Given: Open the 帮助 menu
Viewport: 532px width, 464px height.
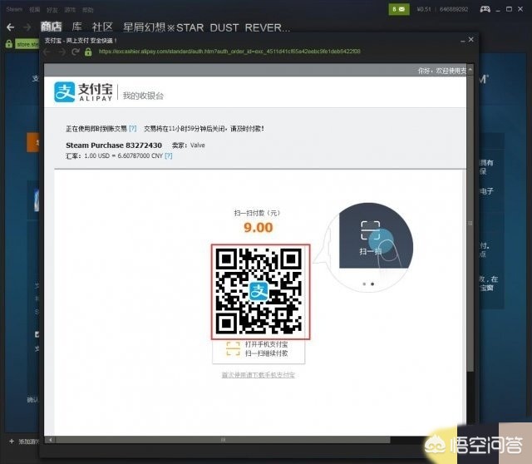Looking at the screenshot, I should (x=88, y=9).
